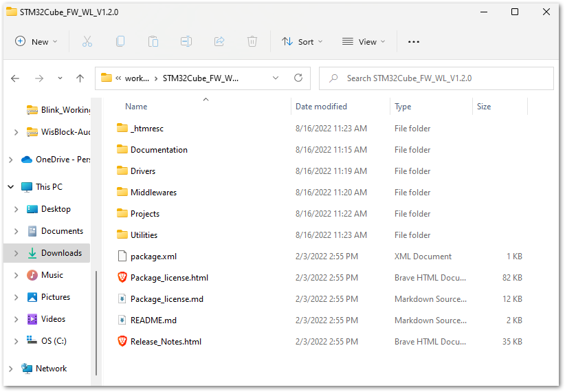This screenshot has height=392, width=565.
Task: Sort by the Type column header
Action: [x=403, y=107]
